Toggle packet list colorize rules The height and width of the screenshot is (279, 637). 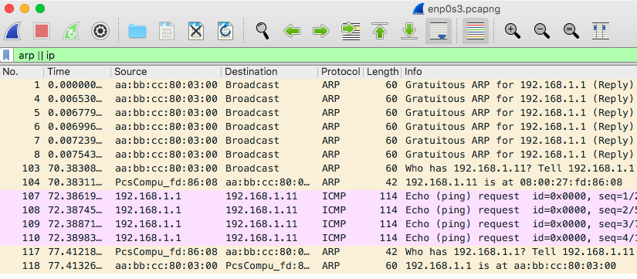click(476, 32)
